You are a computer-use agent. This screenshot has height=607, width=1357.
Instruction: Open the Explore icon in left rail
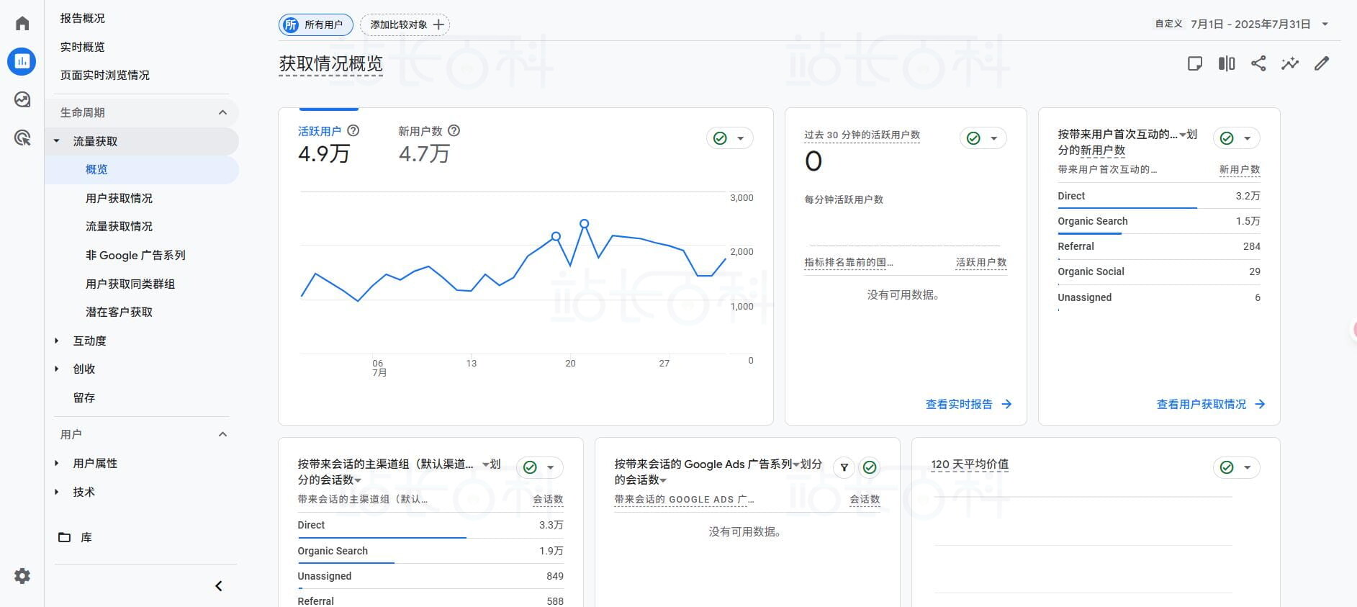[x=22, y=99]
